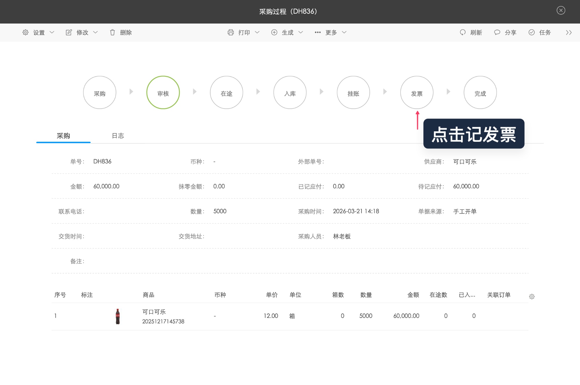Click the 打印 printer icon

(x=231, y=32)
